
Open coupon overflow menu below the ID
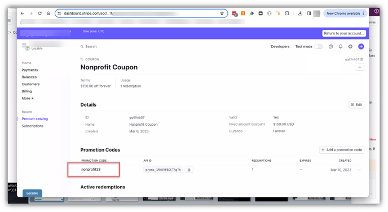[359, 67]
